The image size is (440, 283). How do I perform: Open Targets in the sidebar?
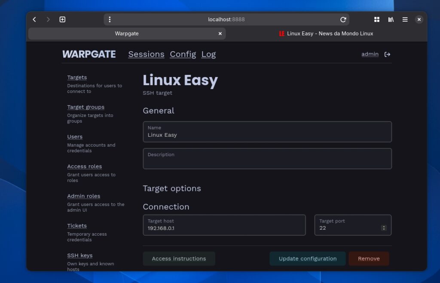[77, 77]
